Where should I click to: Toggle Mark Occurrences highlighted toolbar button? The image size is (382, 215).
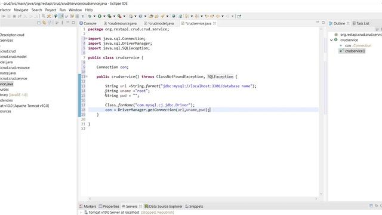point(61,16)
